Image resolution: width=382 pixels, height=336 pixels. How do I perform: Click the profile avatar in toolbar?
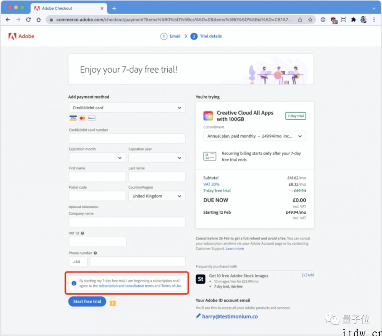[x=364, y=20]
